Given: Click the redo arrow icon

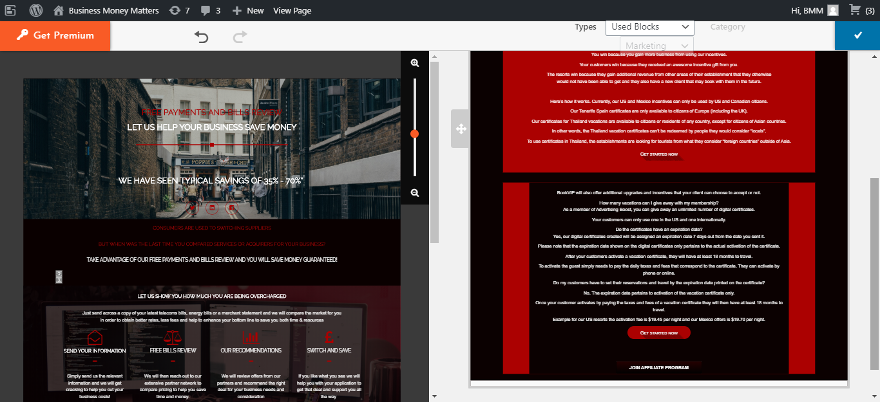Looking at the screenshot, I should pos(240,37).
